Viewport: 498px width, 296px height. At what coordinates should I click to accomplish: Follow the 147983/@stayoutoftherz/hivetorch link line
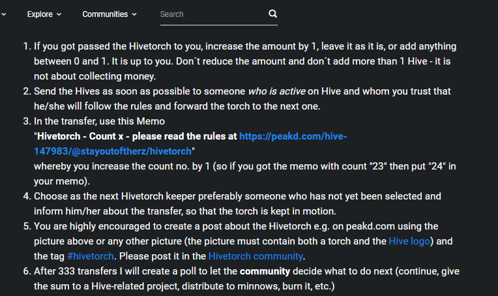tap(113, 151)
